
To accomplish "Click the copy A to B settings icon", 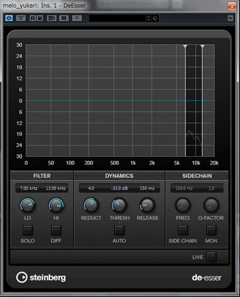I will tap(63, 18).
